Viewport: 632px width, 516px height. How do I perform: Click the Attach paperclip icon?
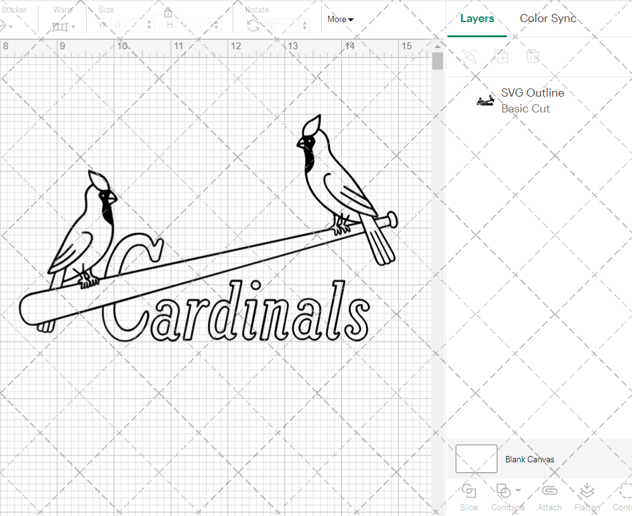click(x=549, y=491)
